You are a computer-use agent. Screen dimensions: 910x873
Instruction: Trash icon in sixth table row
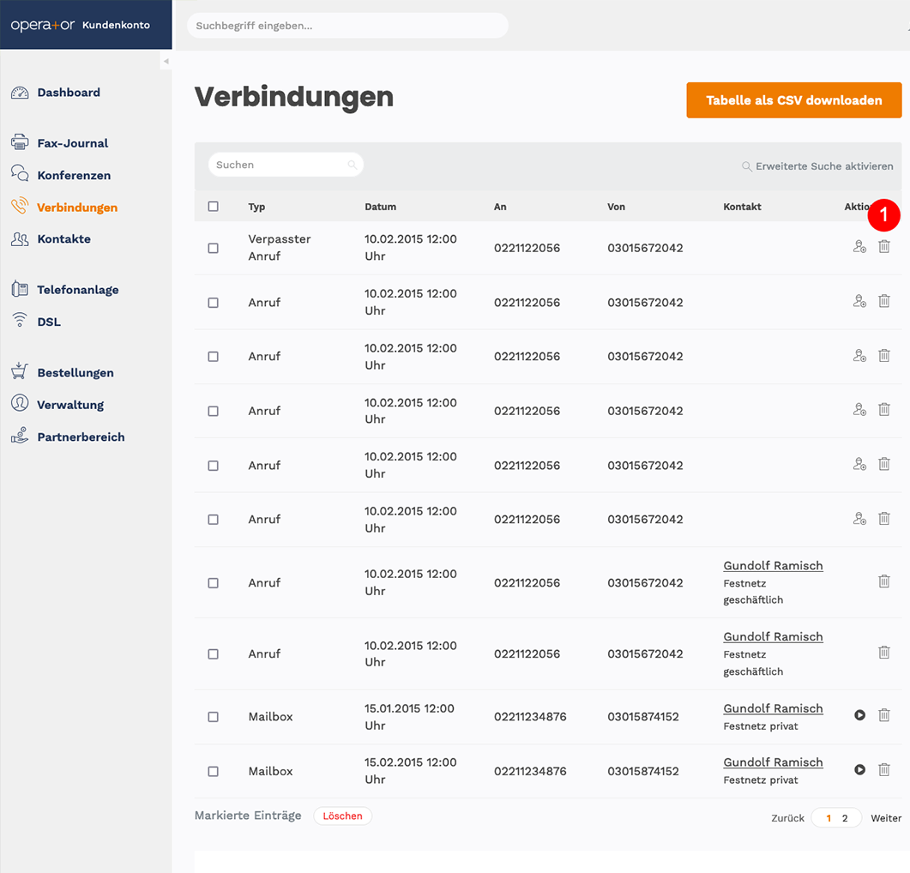coord(884,518)
